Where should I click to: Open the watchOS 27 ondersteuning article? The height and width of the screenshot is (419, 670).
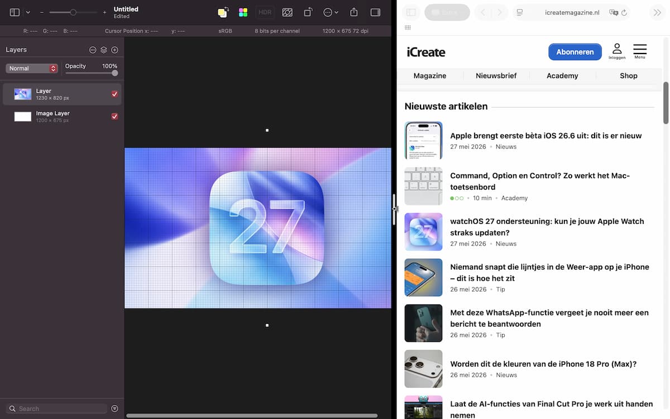(547, 227)
